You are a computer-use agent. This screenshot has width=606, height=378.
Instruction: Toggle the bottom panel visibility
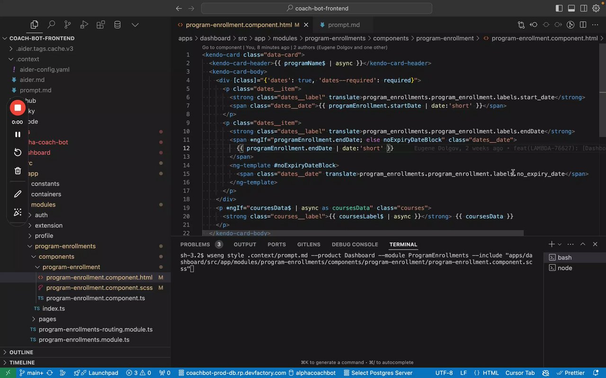pyautogui.click(x=571, y=8)
